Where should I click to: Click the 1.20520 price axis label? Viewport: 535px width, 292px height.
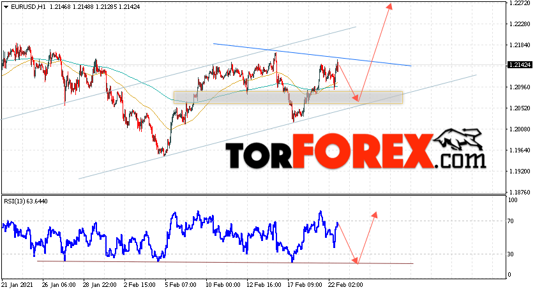[x=520, y=108]
